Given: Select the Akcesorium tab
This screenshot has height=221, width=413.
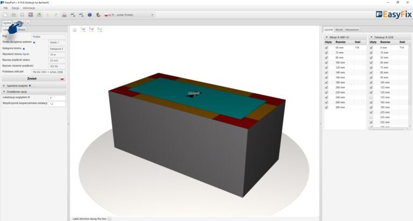Looking at the screenshot, I should tap(352, 30).
